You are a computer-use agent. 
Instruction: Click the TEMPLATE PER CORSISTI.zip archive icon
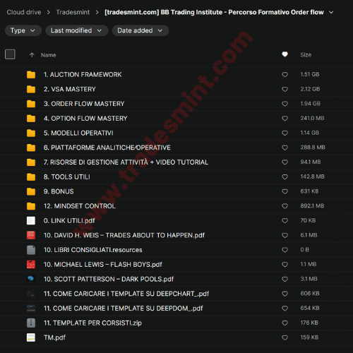[x=31, y=323]
